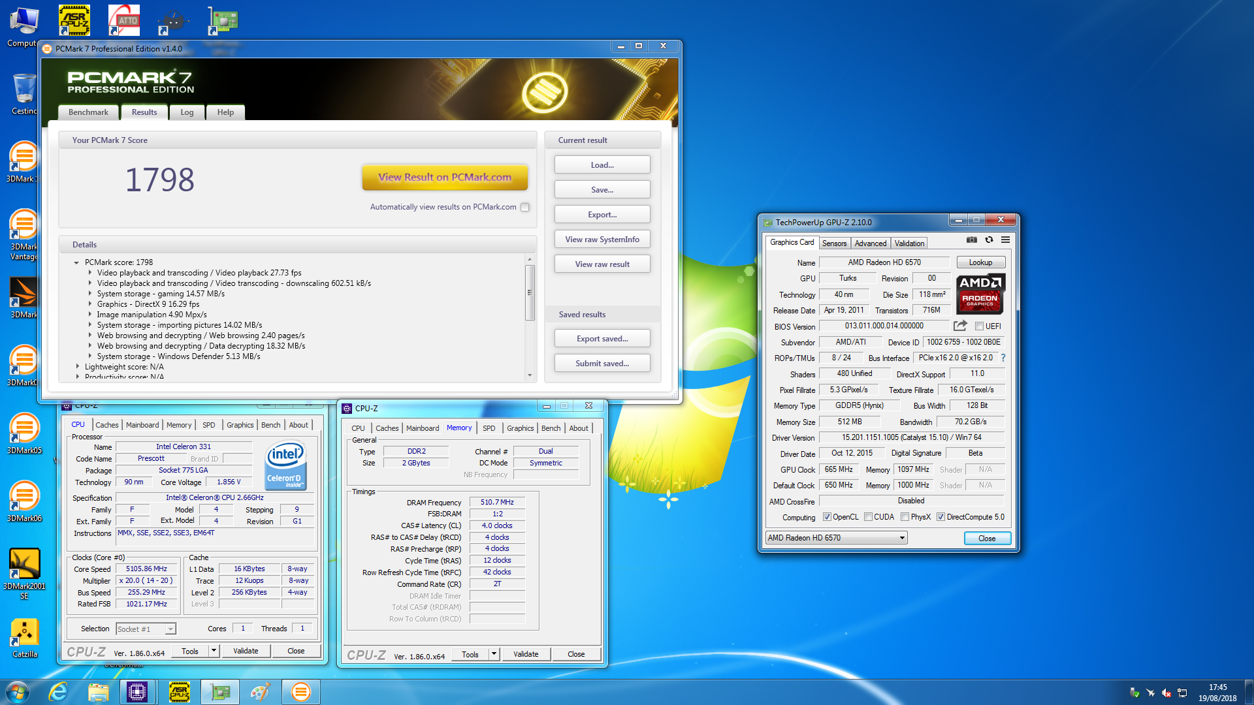Toggle automatically view results on PCMark.com checkbox

pos(524,207)
